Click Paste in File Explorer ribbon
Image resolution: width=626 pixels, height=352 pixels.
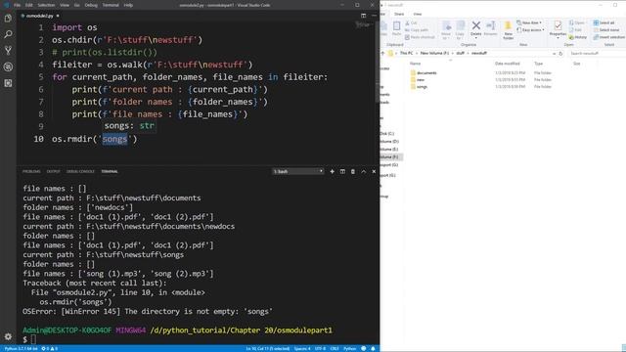pos(396,28)
